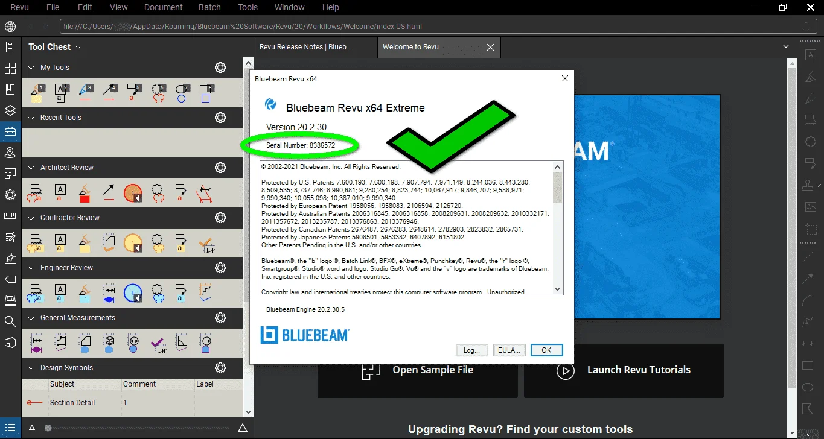Viewport: 824px width, 439px height.
Task: Open Contractor Review settings gear
Action: tap(220, 218)
